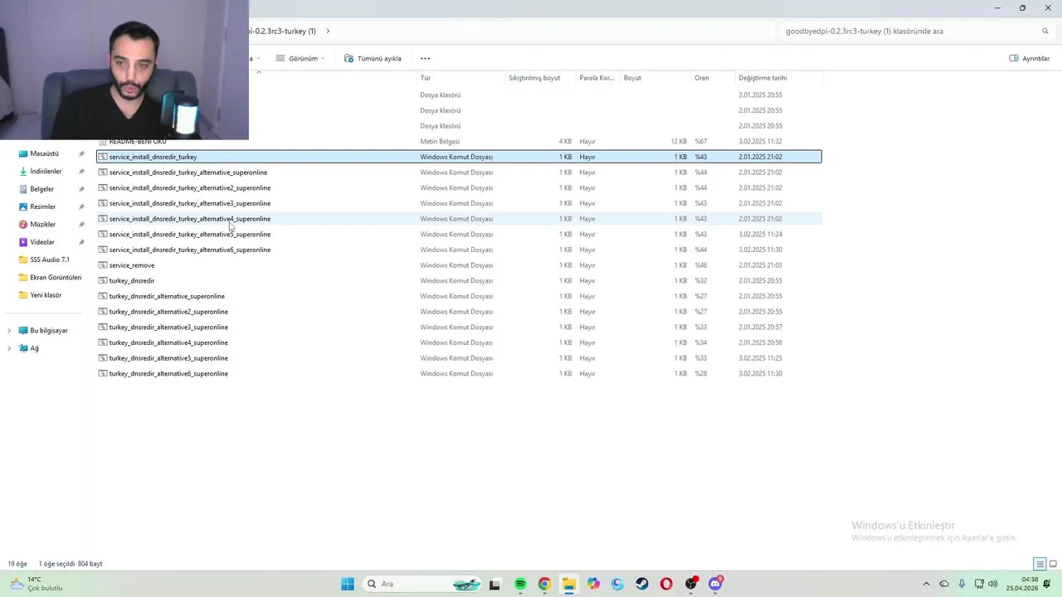Open the Steam taskbar icon
The image size is (1062, 597).
[642, 584]
